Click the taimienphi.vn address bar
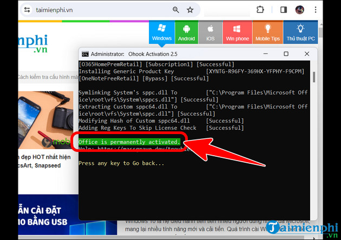 point(110,10)
